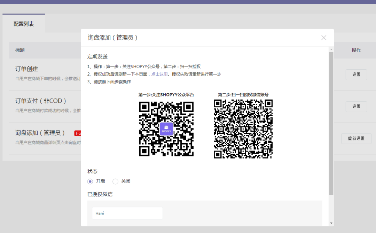The width and height of the screenshot is (376, 233).
Task: Select the 订单支付（非COD） row title
Action: pyautogui.click(x=41, y=101)
